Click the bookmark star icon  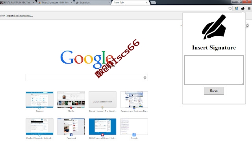tap(230, 8)
